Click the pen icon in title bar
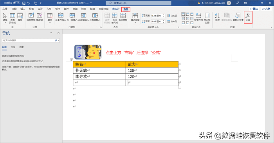Viewport: 274px width, 143px height. [x=237, y=3]
